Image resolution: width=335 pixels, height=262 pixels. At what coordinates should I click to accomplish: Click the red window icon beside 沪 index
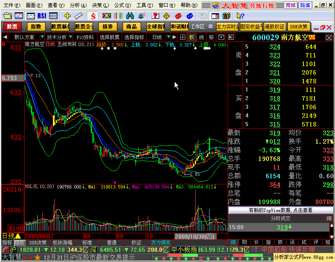click(5, 250)
